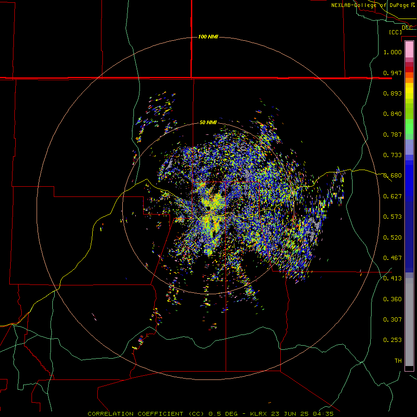The image size is (417, 417).
Task: Click the 0.5 DEG elevation text
Action: (x=224, y=414)
